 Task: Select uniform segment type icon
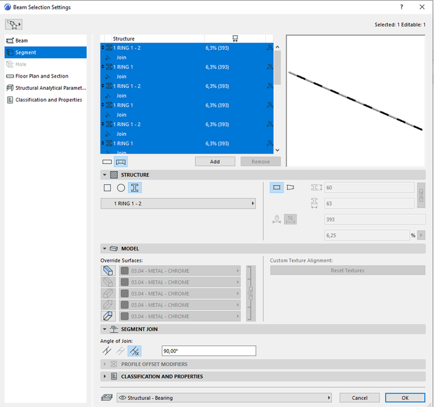277,187
